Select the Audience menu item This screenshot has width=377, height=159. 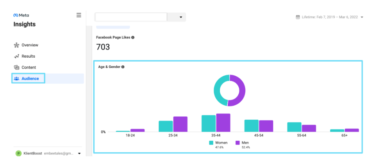(x=30, y=79)
